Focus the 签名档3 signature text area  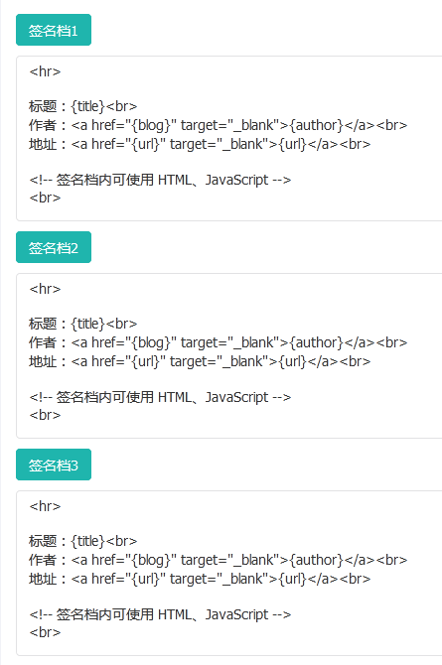(x=229, y=573)
